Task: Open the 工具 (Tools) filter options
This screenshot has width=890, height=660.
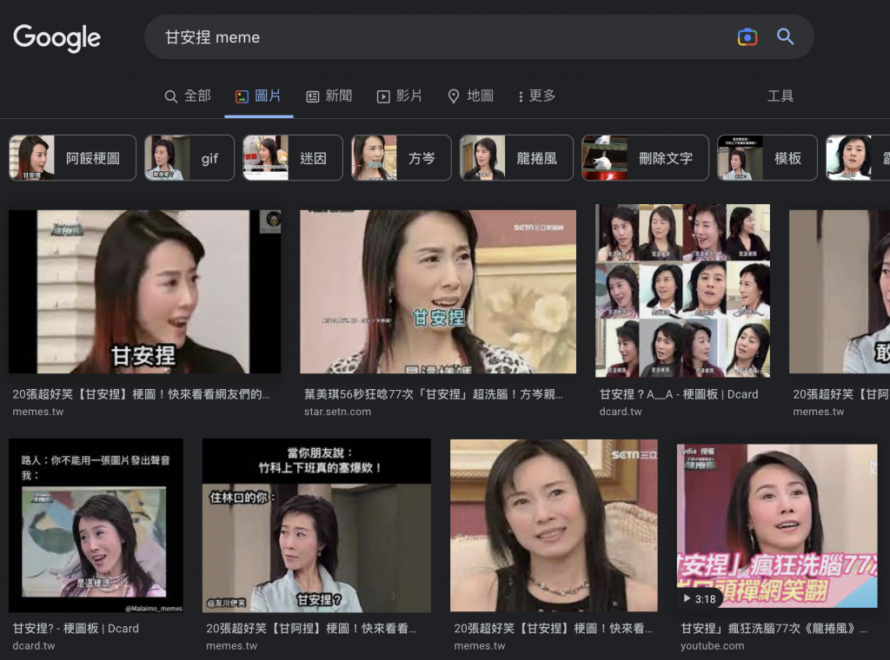Action: click(x=780, y=96)
